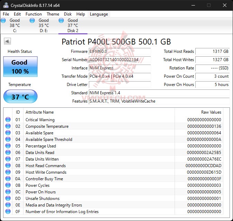The image size is (233, 221).
Task: Click the health orb for drive C:
Action: (x=3, y=21)
